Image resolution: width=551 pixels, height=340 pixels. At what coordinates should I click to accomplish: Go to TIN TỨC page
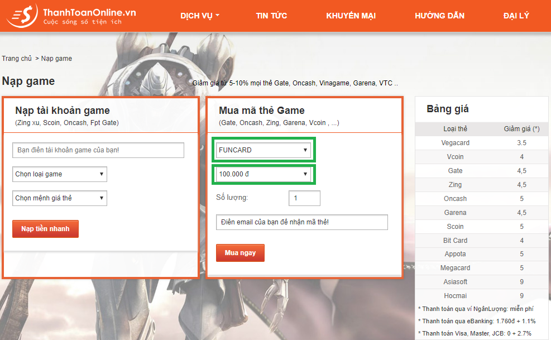pos(271,16)
